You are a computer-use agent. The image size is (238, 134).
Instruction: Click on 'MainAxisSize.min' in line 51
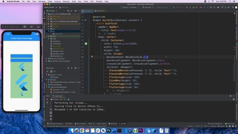[x=136, y=57]
